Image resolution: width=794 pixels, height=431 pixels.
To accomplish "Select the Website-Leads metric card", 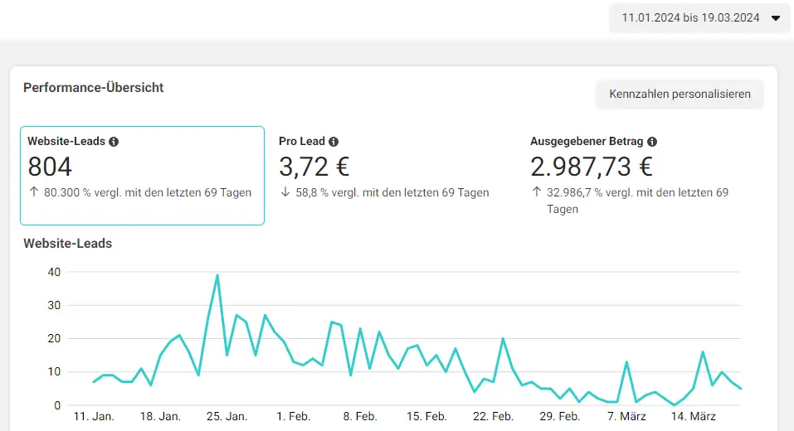I will click(x=143, y=176).
